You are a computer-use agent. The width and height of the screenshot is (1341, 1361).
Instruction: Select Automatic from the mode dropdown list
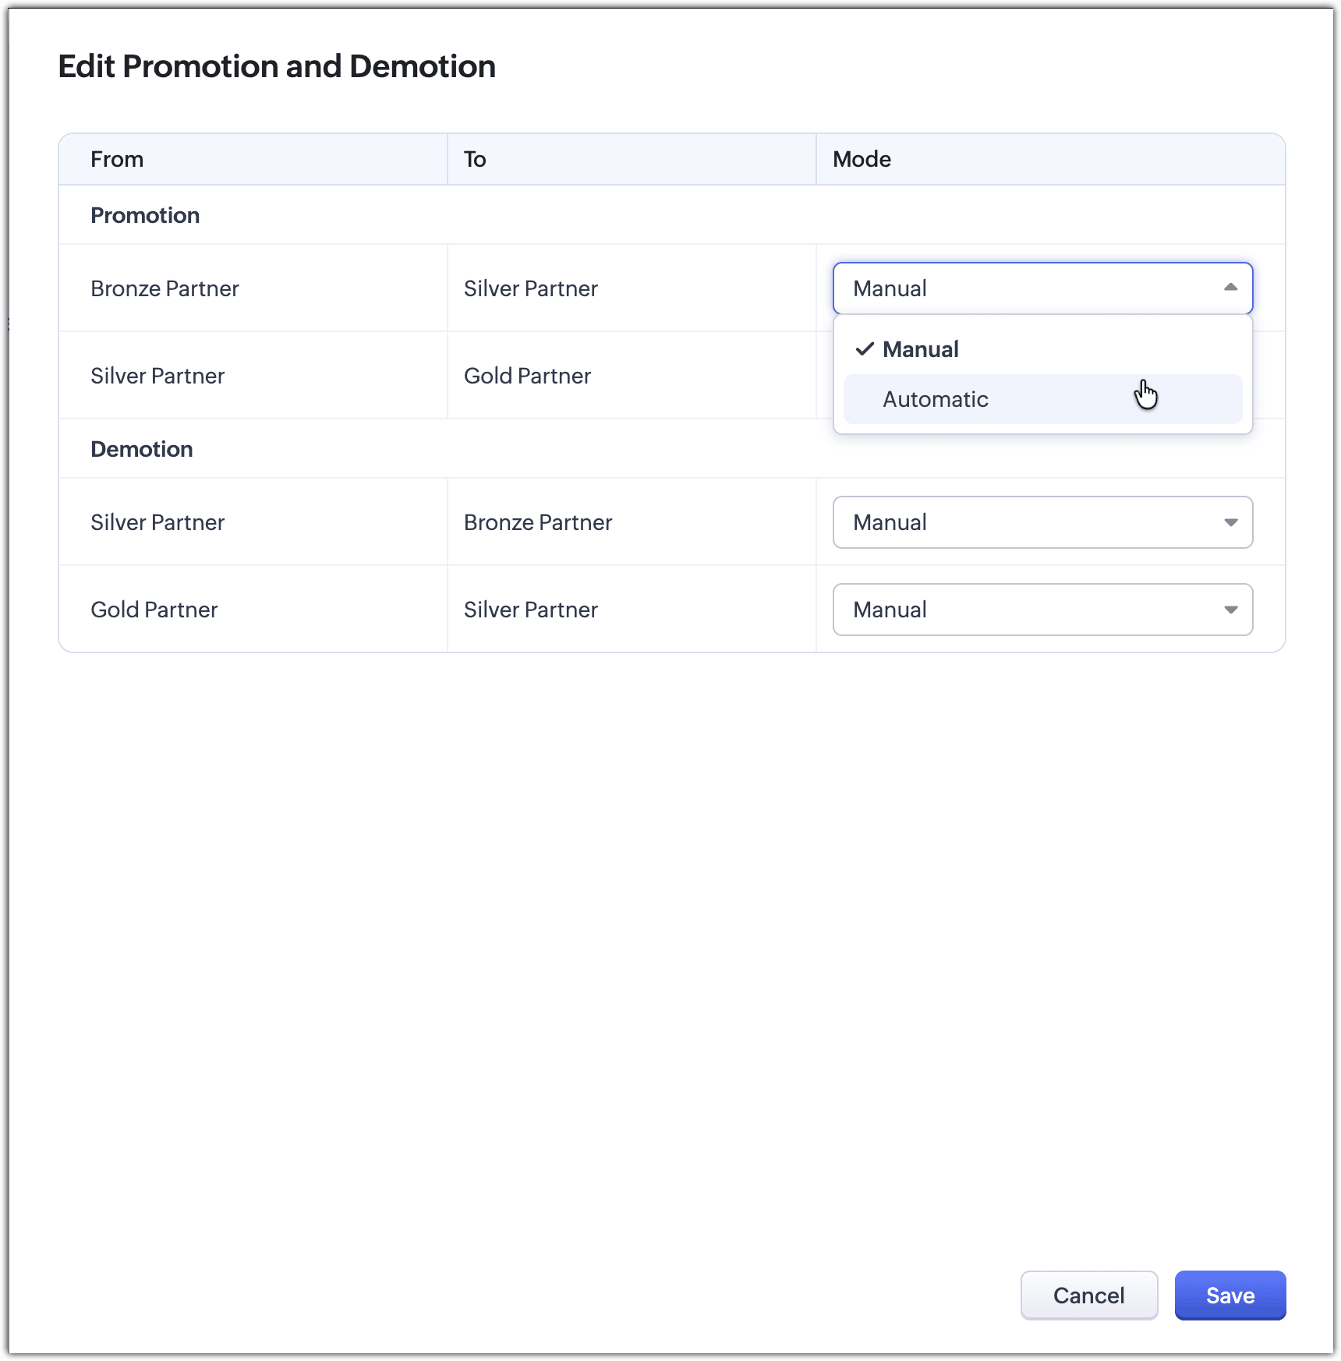[x=1042, y=399]
